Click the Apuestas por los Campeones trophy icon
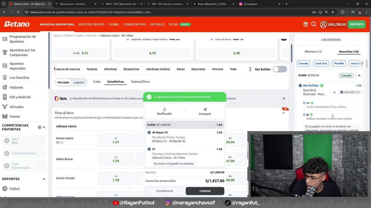Viewport: 371px width, 208px height. pyautogui.click(x=5, y=52)
